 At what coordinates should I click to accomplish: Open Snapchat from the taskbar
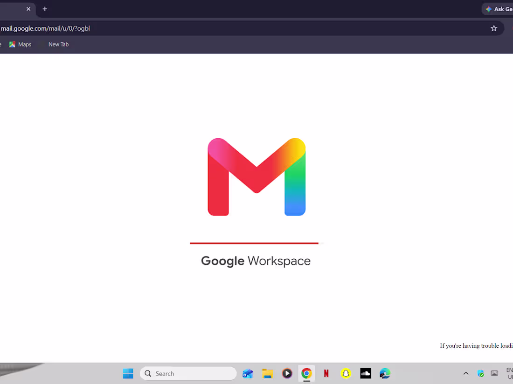tap(346, 373)
